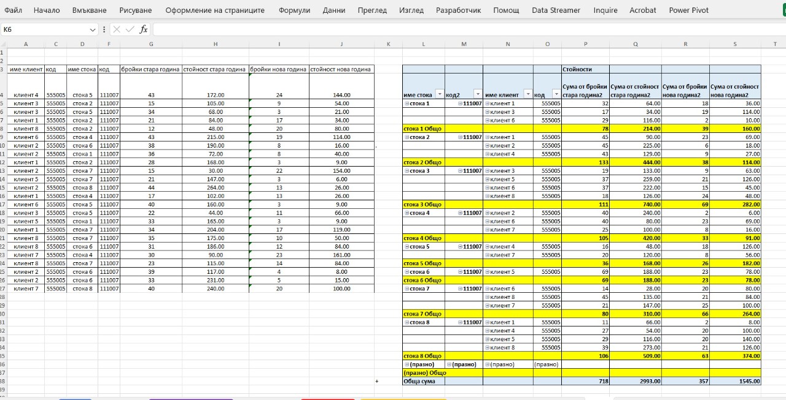Click the Insert Function fx icon
The image size is (786, 400).
click(144, 29)
